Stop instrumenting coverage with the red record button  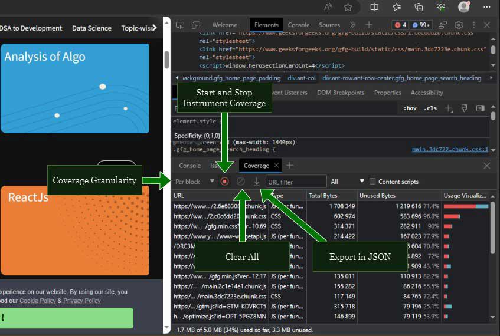pyautogui.click(x=225, y=182)
